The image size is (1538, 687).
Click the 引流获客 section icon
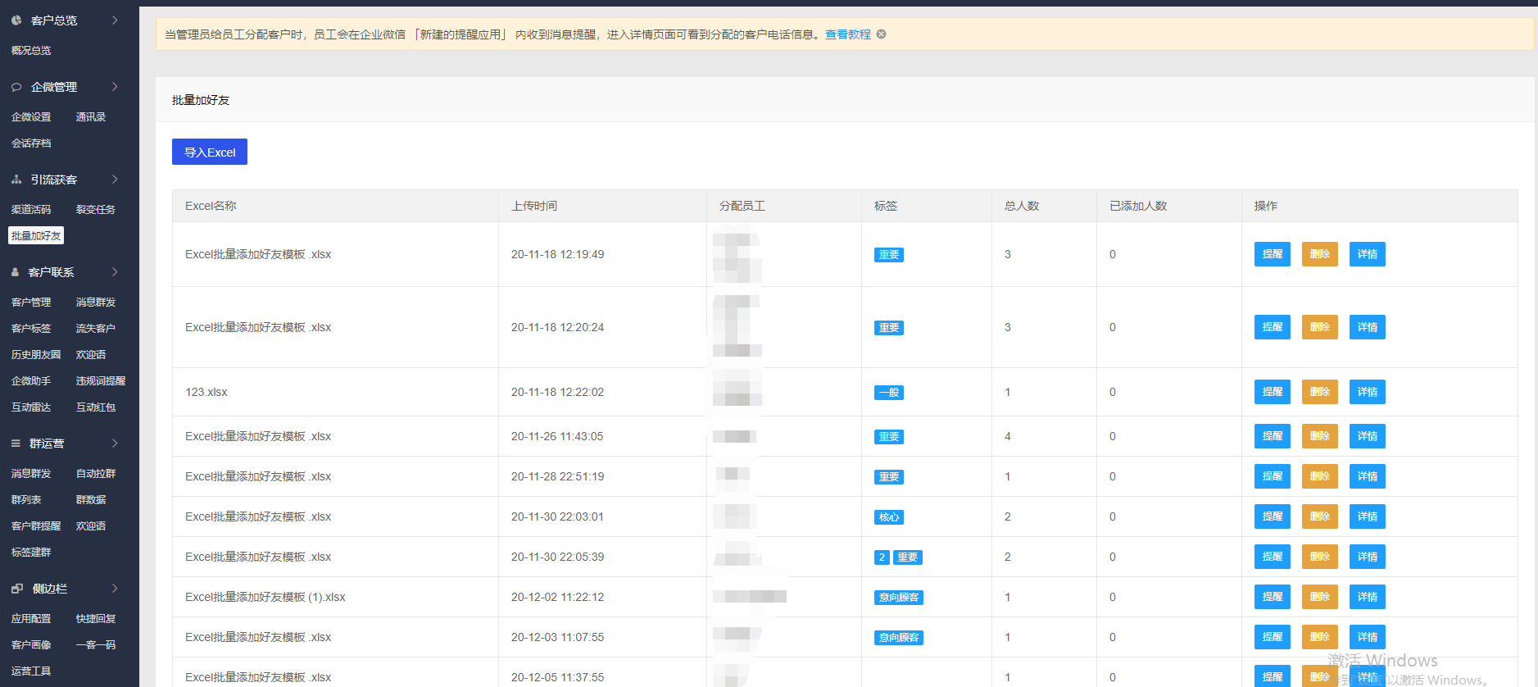[x=16, y=180]
